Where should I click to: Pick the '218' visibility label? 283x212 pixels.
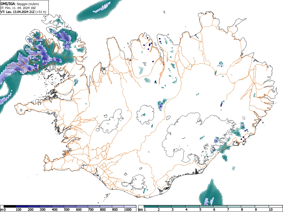[x=30, y=41]
